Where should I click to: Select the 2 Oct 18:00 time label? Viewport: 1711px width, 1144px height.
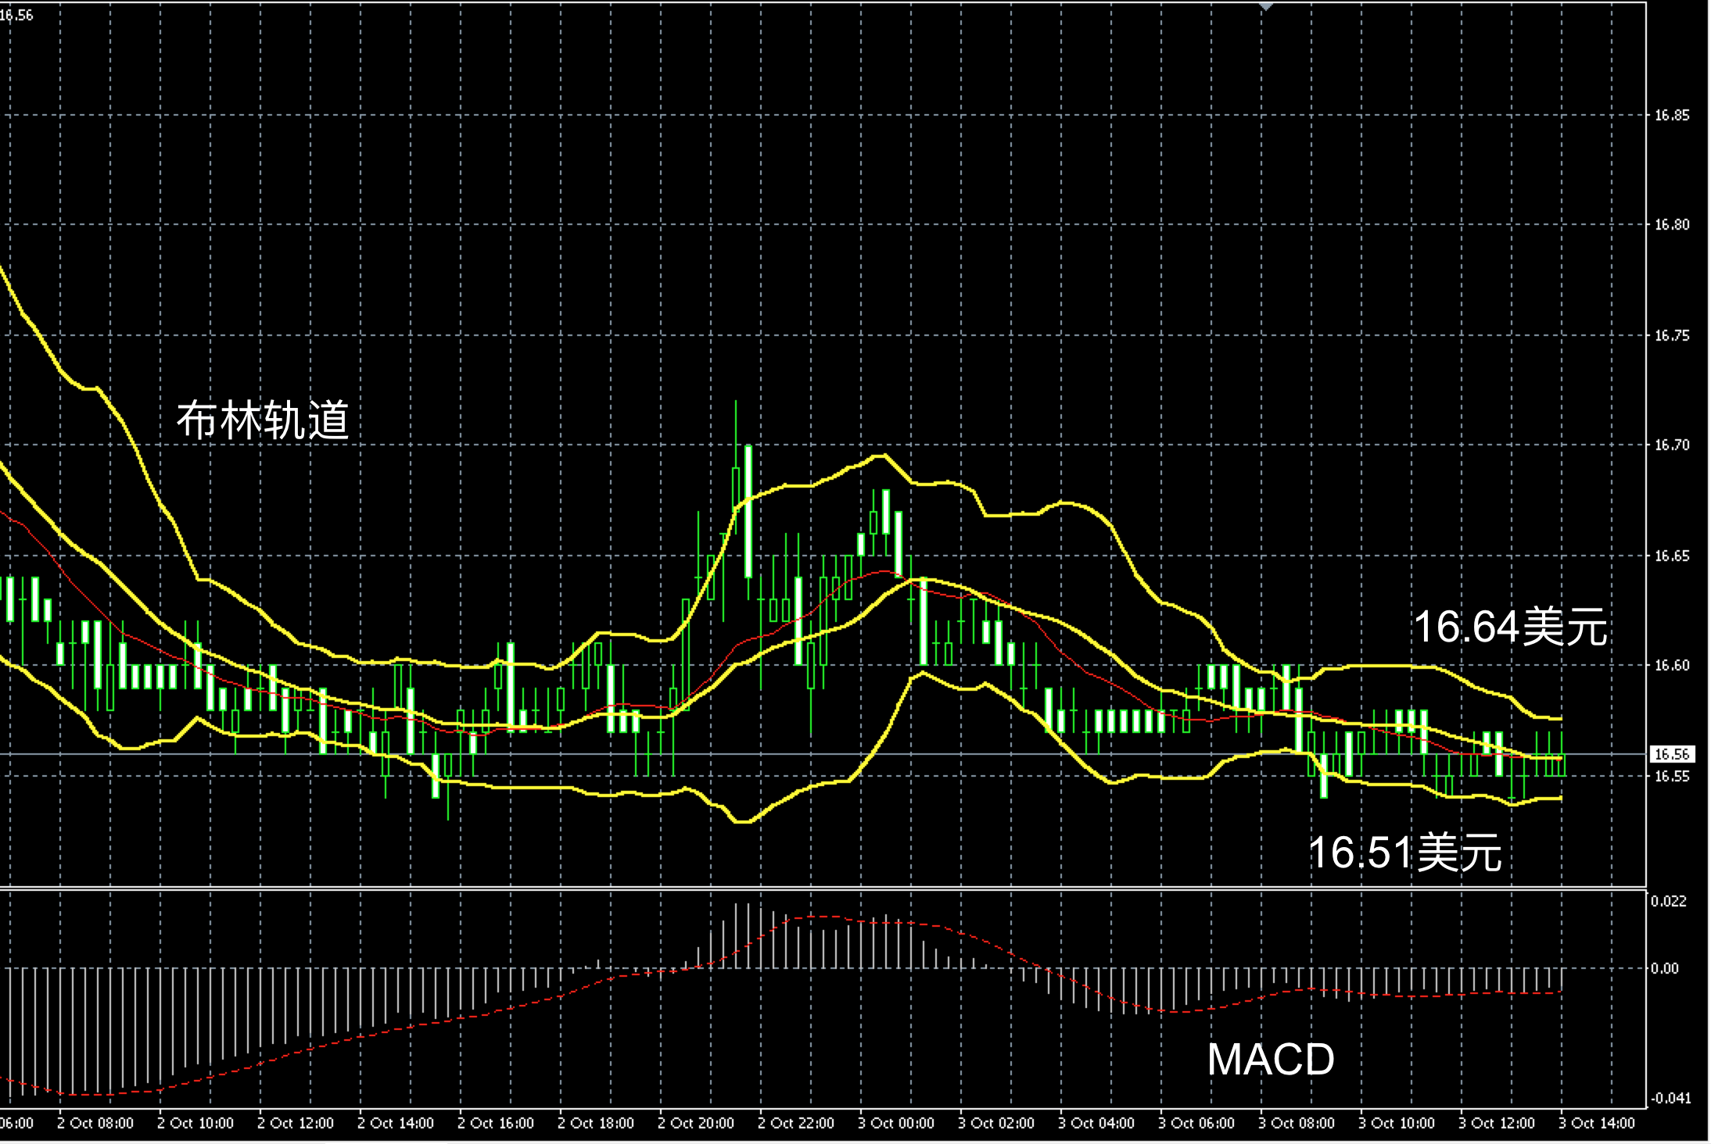click(596, 1124)
